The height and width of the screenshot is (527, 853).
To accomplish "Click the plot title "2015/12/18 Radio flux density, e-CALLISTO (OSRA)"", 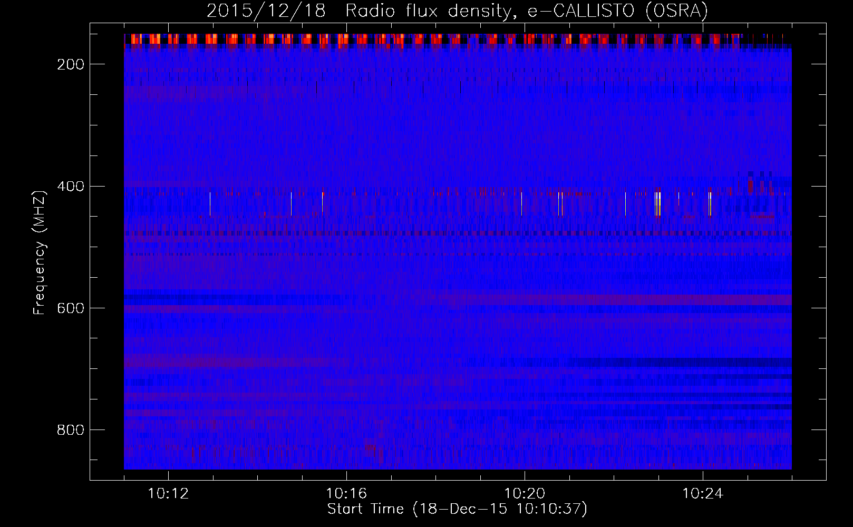I will [x=457, y=11].
